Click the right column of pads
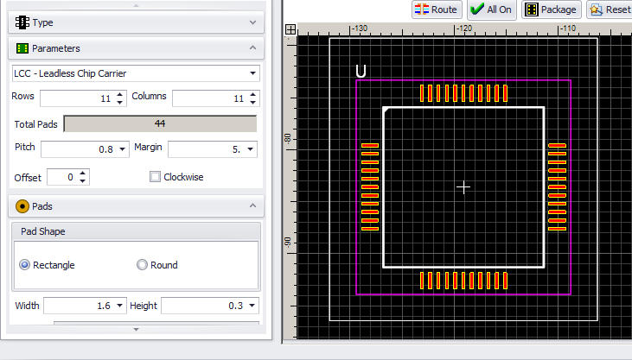The height and width of the screenshot is (360, 632). click(558, 187)
